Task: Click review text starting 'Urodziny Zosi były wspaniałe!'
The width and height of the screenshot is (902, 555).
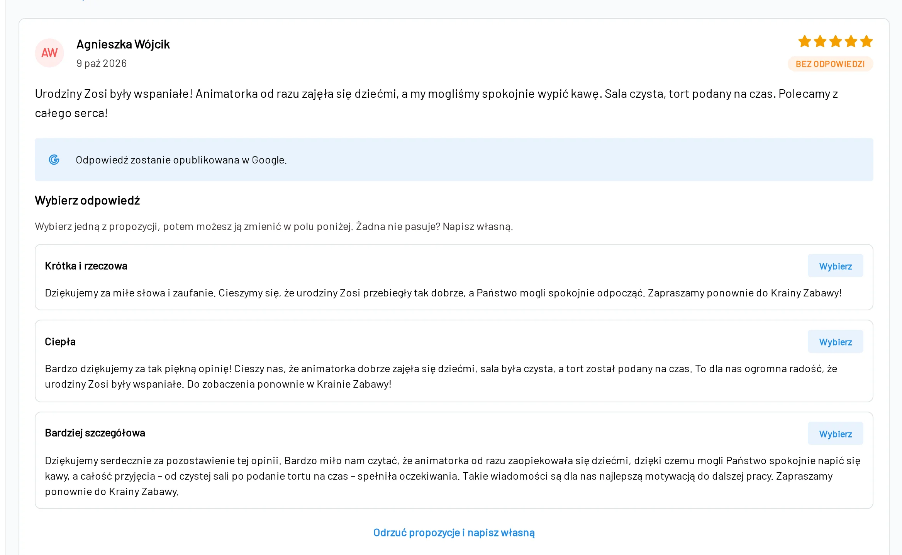Action: pos(436,103)
